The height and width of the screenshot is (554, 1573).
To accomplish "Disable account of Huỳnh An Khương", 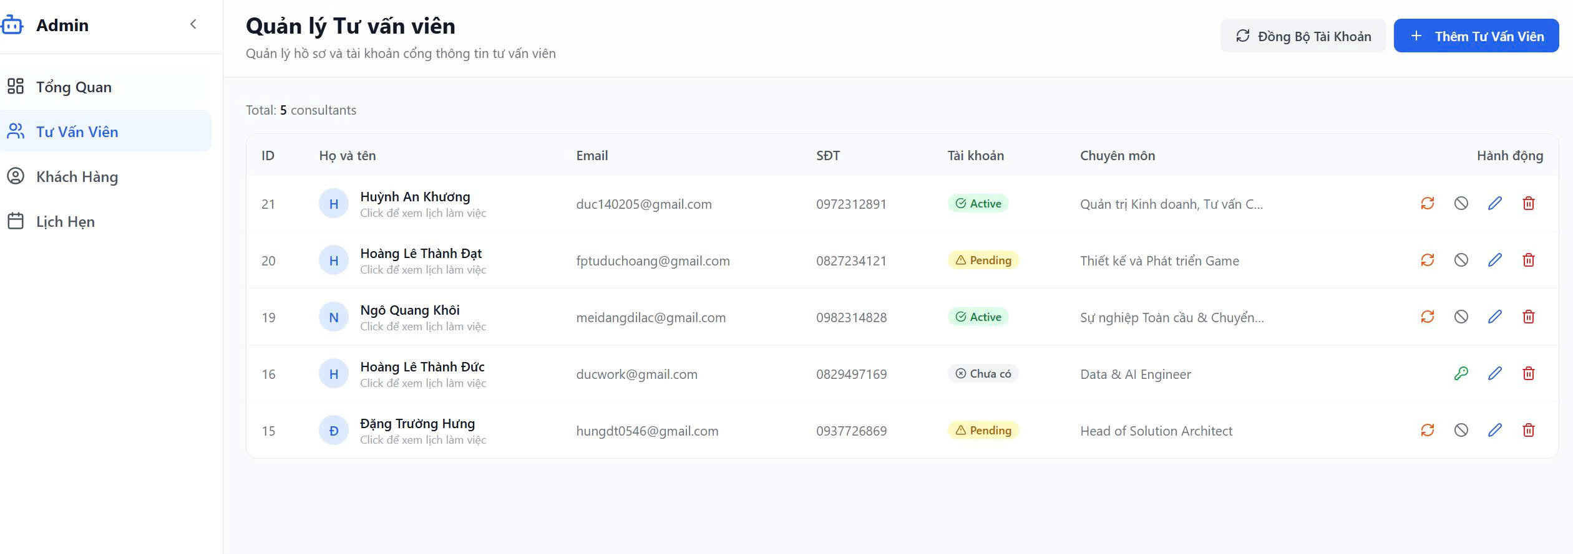I will (1461, 204).
